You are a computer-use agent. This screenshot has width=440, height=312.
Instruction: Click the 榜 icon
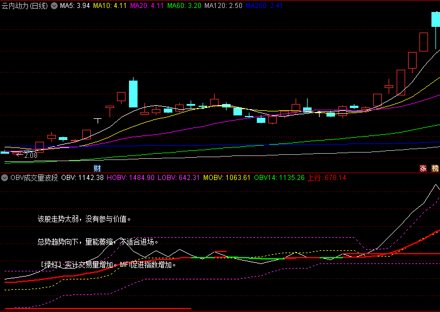pos(435,169)
